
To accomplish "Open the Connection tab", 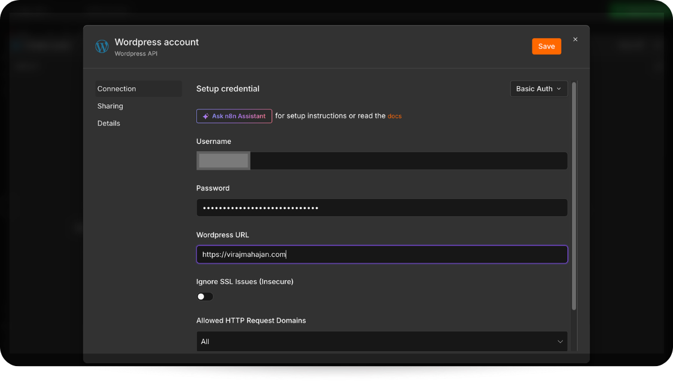I will pos(138,89).
